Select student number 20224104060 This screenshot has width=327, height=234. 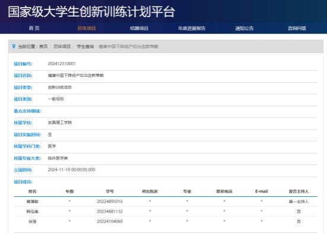pos(110,222)
